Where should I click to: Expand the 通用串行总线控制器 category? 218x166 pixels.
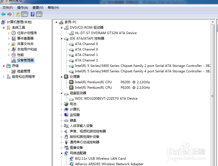click(61, 142)
